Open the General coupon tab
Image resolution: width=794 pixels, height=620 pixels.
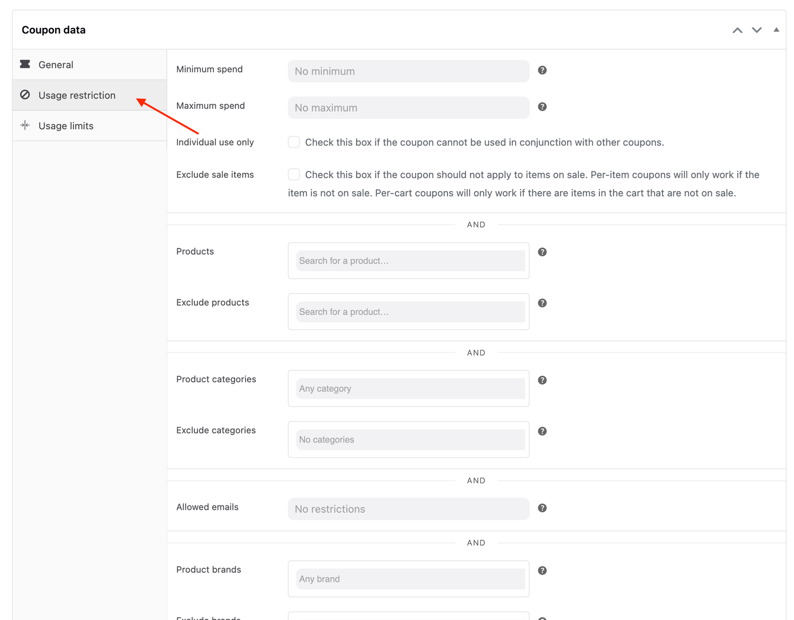(56, 65)
